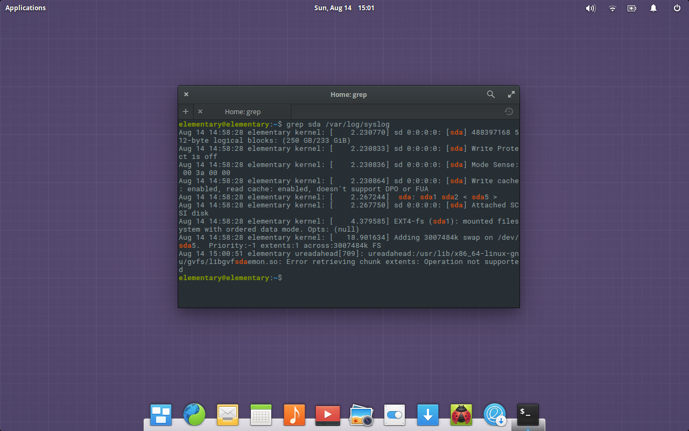Screen dimensions: 689x431
Task: Open search in terminal header
Action: pyautogui.click(x=490, y=94)
